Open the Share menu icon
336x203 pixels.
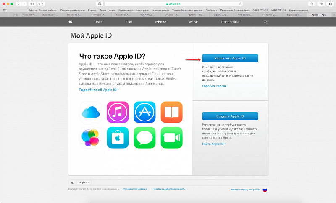(x=312, y=4)
